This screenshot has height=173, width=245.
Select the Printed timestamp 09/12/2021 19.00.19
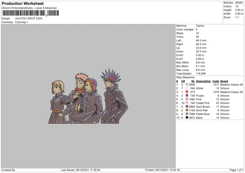167,170
